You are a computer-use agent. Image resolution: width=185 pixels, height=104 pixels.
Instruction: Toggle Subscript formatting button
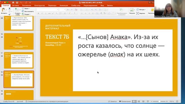click(x=57, y=14)
